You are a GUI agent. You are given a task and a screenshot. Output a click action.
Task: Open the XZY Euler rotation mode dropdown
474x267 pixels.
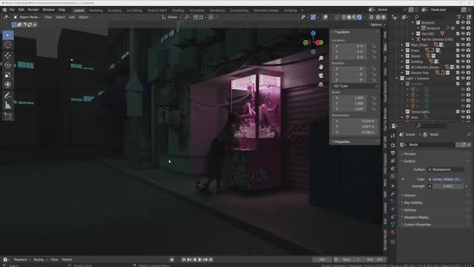pos(355,86)
